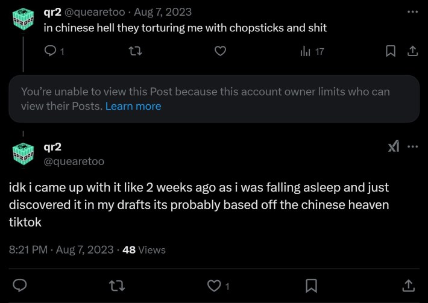Image resolution: width=428 pixels, height=303 pixels.
Task: Click the Learn more link
Action: tap(133, 106)
